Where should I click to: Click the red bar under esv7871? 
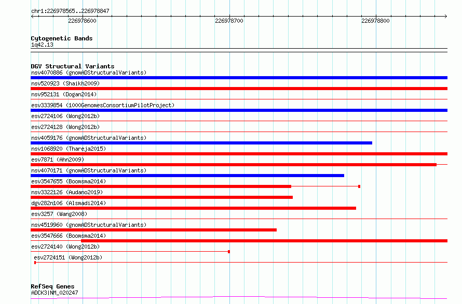(234, 165)
